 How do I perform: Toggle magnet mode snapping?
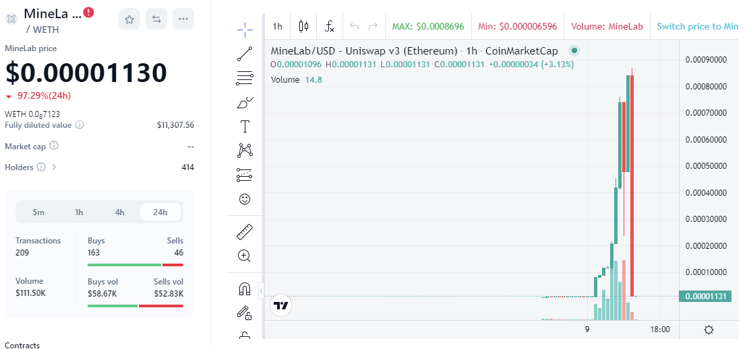[245, 289]
